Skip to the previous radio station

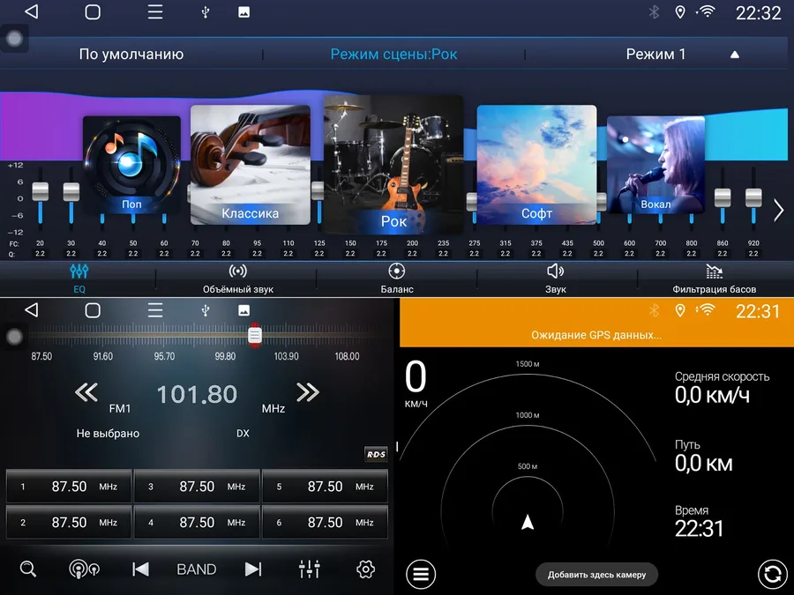(x=140, y=569)
